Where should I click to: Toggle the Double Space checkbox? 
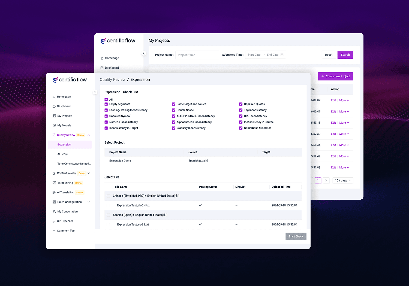click(173, 110)
